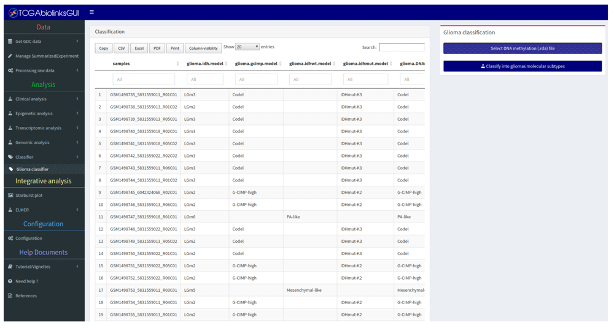Click the Starburst plot image icon
This screenshot has width=614, height=328.
10,195
